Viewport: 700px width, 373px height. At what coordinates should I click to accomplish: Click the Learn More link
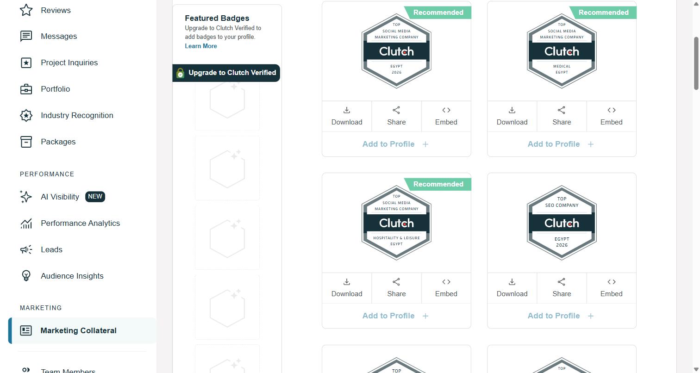[201, 46]
